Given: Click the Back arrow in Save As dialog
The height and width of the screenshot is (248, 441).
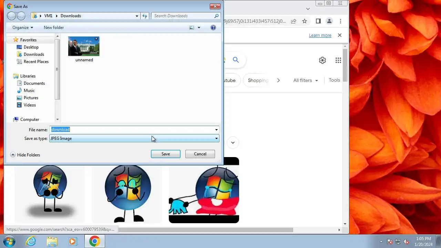Looking at the screenshot, I should pyautogui.click(x=11, y=16).
